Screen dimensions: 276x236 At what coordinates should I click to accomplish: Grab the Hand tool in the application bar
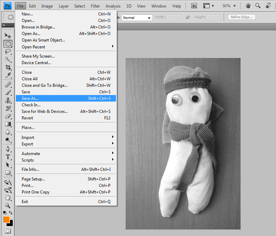click(x=248, y=6)
